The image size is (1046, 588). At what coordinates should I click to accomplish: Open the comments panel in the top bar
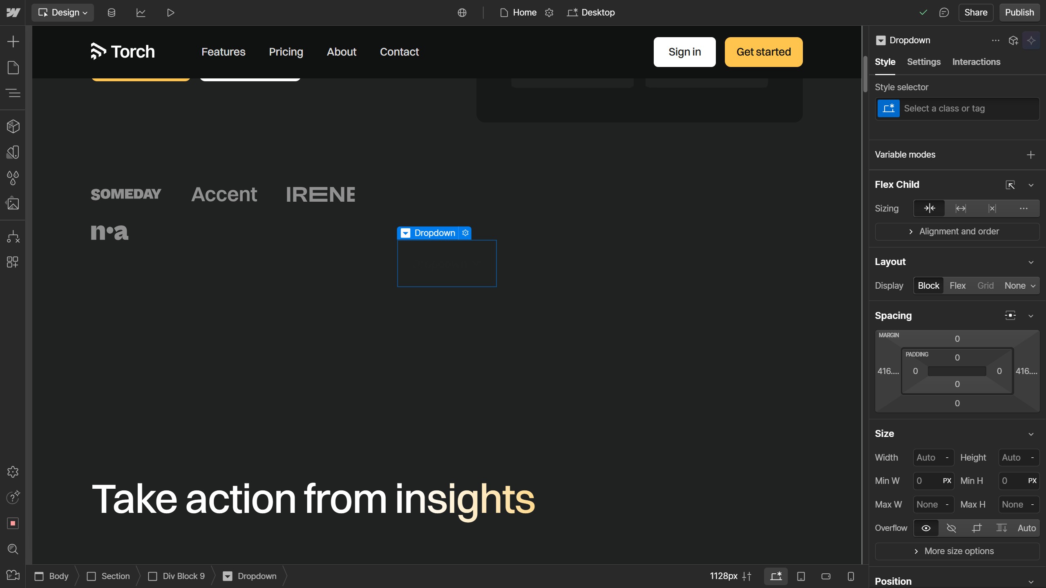click(944, 12)
